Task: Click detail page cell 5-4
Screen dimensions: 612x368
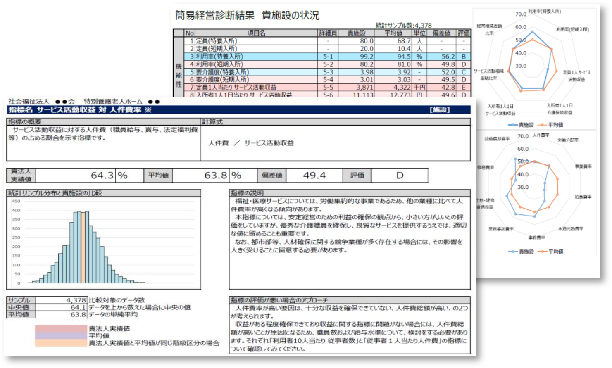Action: (x=328, y=80)
